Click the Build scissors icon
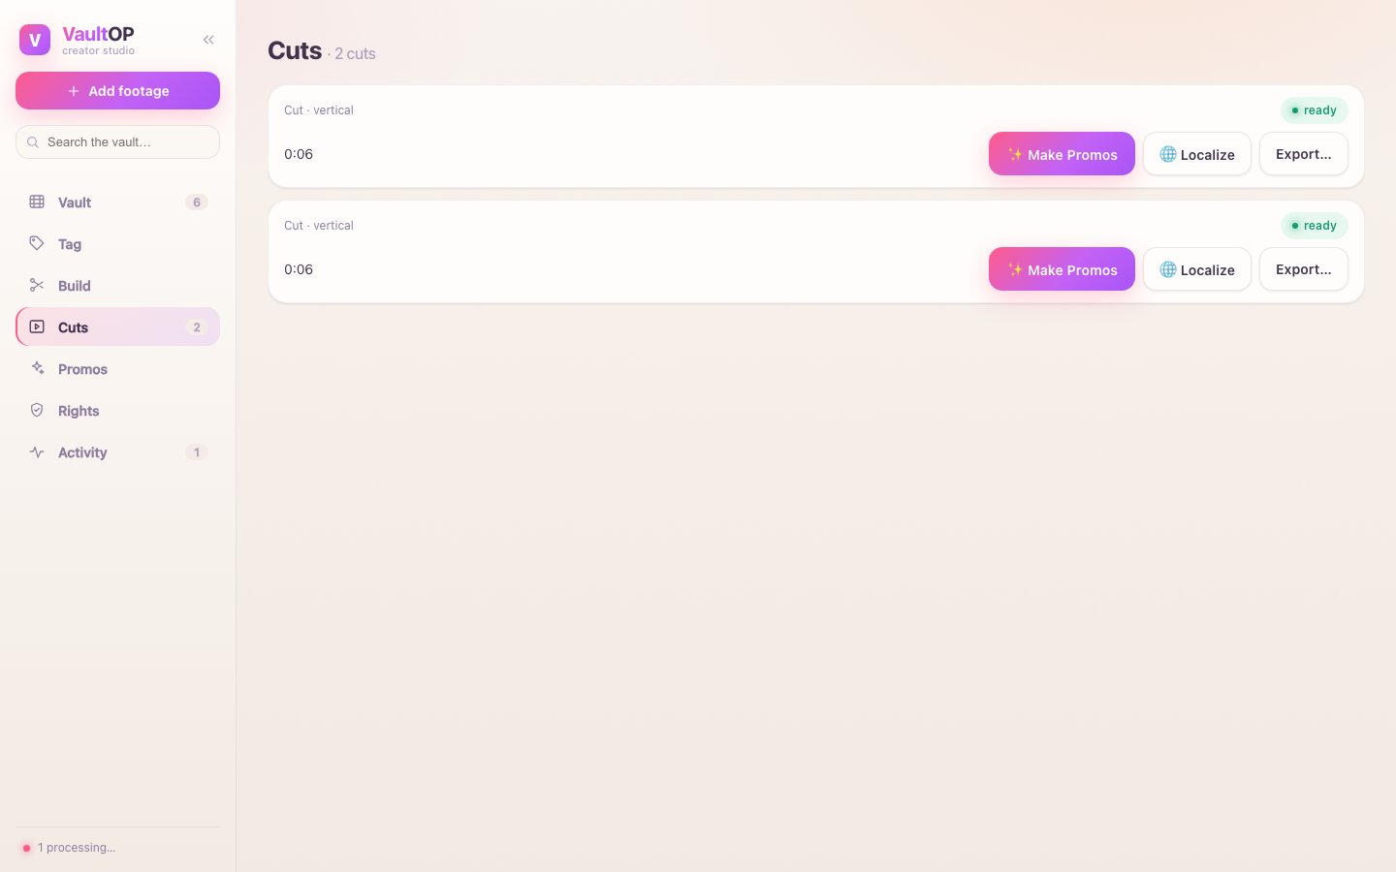Viewport: 1396px width, 872px height. click(37, 285)
